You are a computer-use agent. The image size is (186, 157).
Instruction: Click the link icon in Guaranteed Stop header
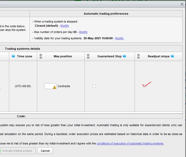tap(88, 56)
